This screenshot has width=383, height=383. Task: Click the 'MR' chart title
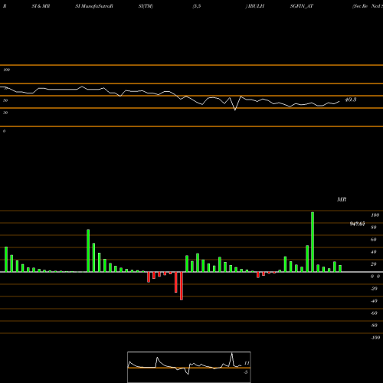click(342, 199)
